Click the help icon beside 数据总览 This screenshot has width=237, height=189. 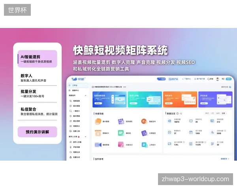[177, 113]
